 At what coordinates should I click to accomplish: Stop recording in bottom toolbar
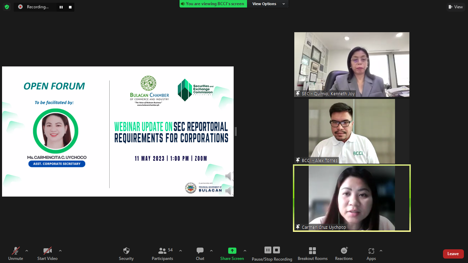pyautogui.click(x=277, y=250)
